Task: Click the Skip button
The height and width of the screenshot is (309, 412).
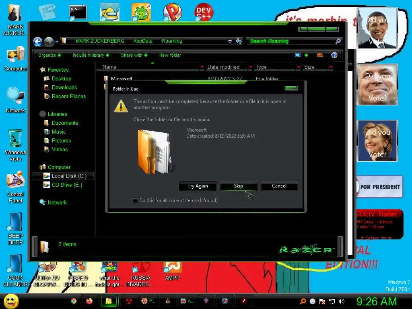Action: point(239,186)
